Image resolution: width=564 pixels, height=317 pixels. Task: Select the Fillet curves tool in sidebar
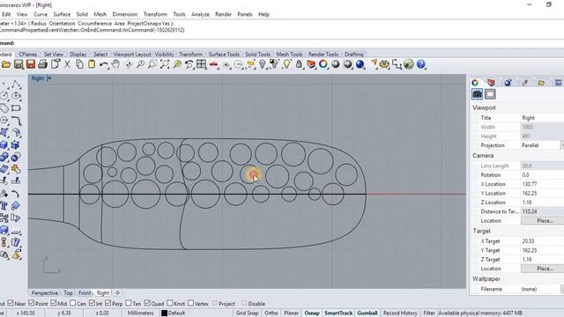(16, 121)
